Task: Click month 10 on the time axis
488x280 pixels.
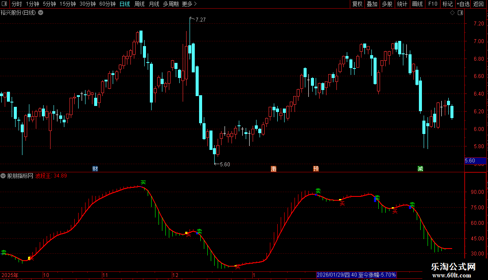Action: 46,275
